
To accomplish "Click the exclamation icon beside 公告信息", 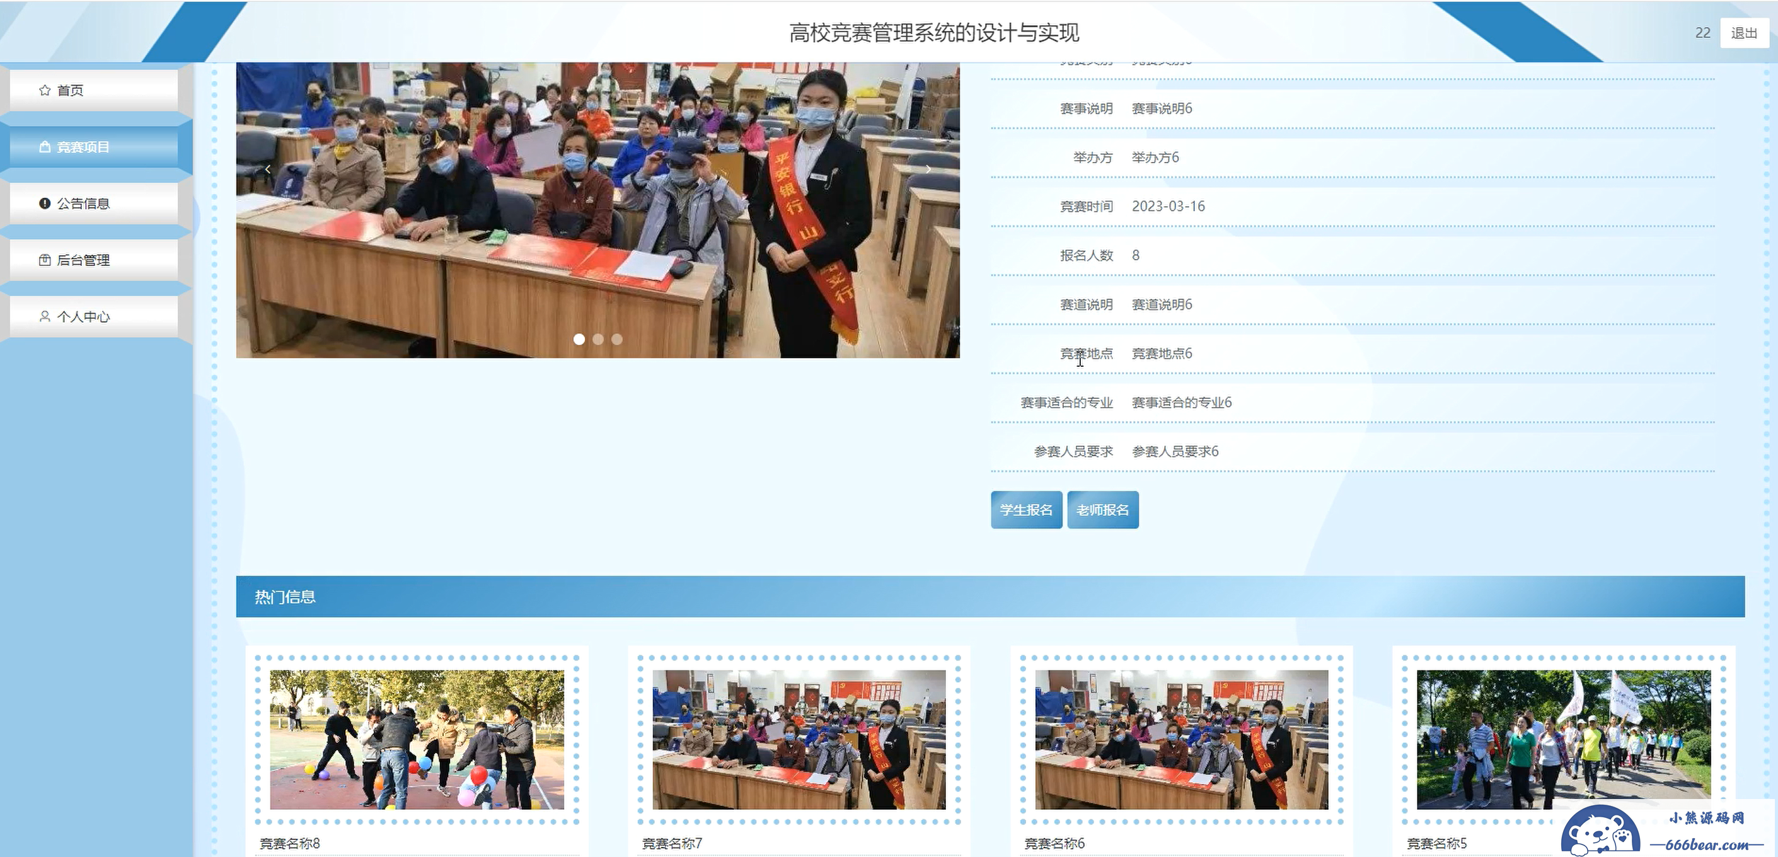I will 45,204.
